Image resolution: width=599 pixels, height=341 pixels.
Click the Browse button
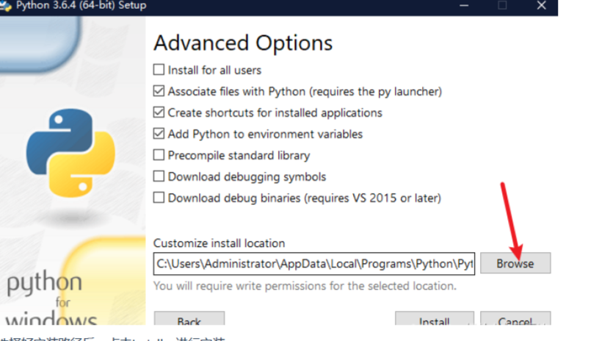[x=515, y=263]
